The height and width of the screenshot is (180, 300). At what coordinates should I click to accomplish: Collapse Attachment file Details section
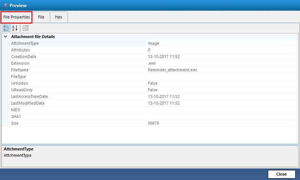5,37
